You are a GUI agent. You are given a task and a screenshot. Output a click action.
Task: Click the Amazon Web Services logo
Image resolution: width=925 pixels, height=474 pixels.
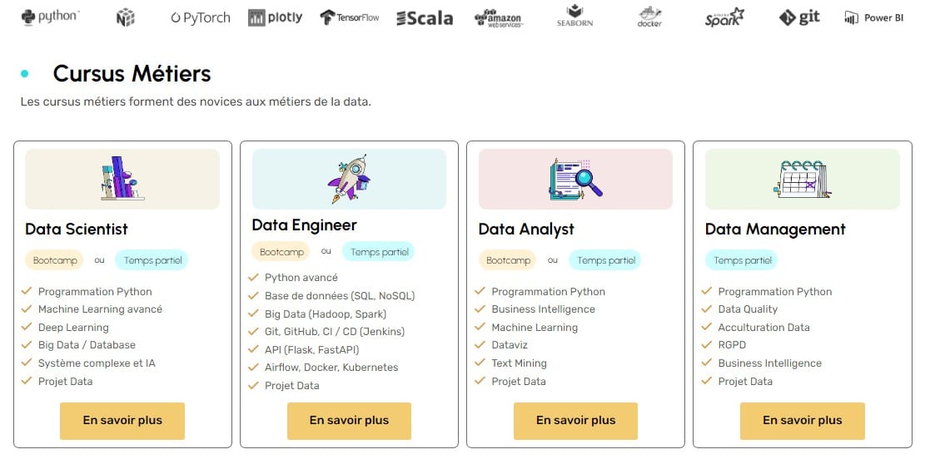coord(498,17)
